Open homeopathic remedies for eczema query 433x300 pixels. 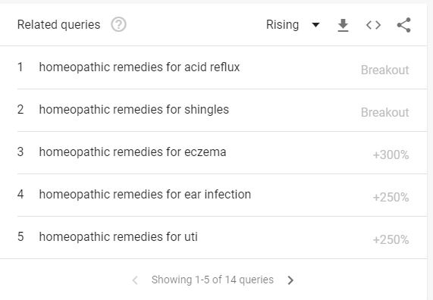(133, 152)
